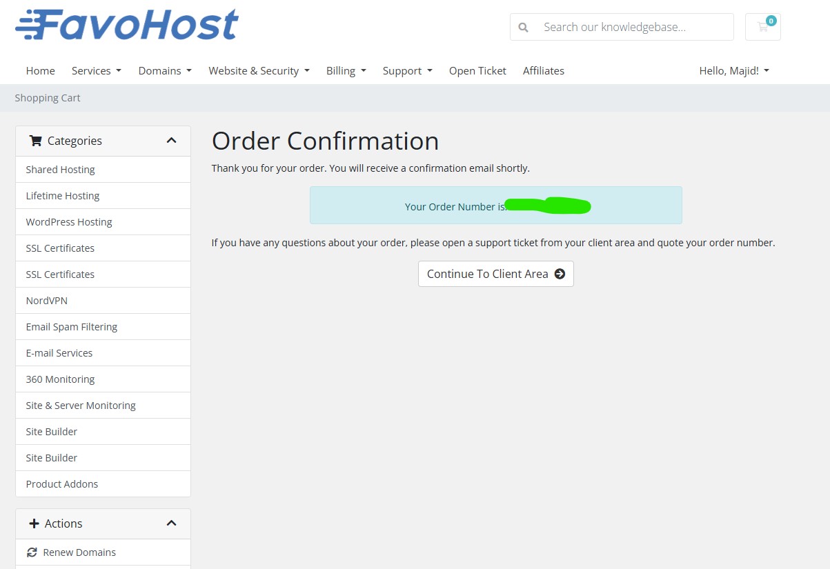This screenshot has height=569, width=830.
Task: Select Home from the navigation menu
Action: pyautogui.click(x=40, y=70)
